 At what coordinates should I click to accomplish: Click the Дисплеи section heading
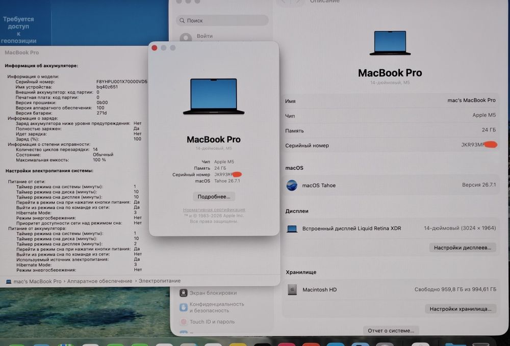point(297,211)
